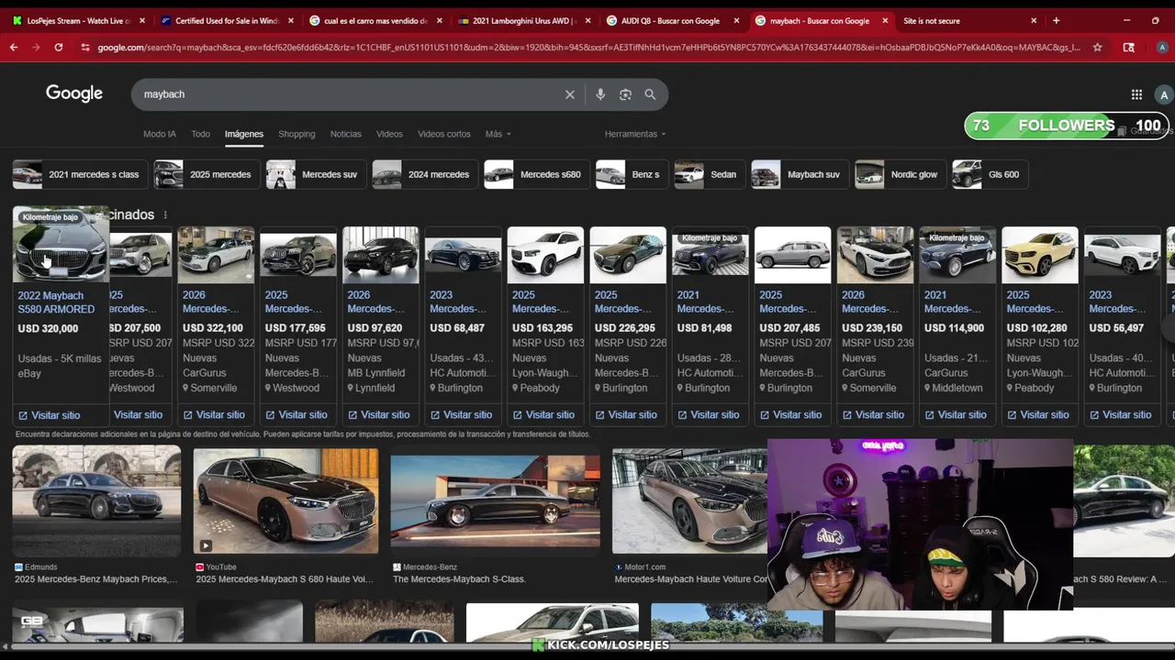The height and width of the screenshot is (660, 1175).
Task: Expand the Más dropdown menu
Action: pyautogui.click(x=498, y=134)
